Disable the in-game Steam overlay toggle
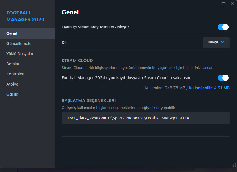The image size is (237, 172). click(x=223, y=27)
